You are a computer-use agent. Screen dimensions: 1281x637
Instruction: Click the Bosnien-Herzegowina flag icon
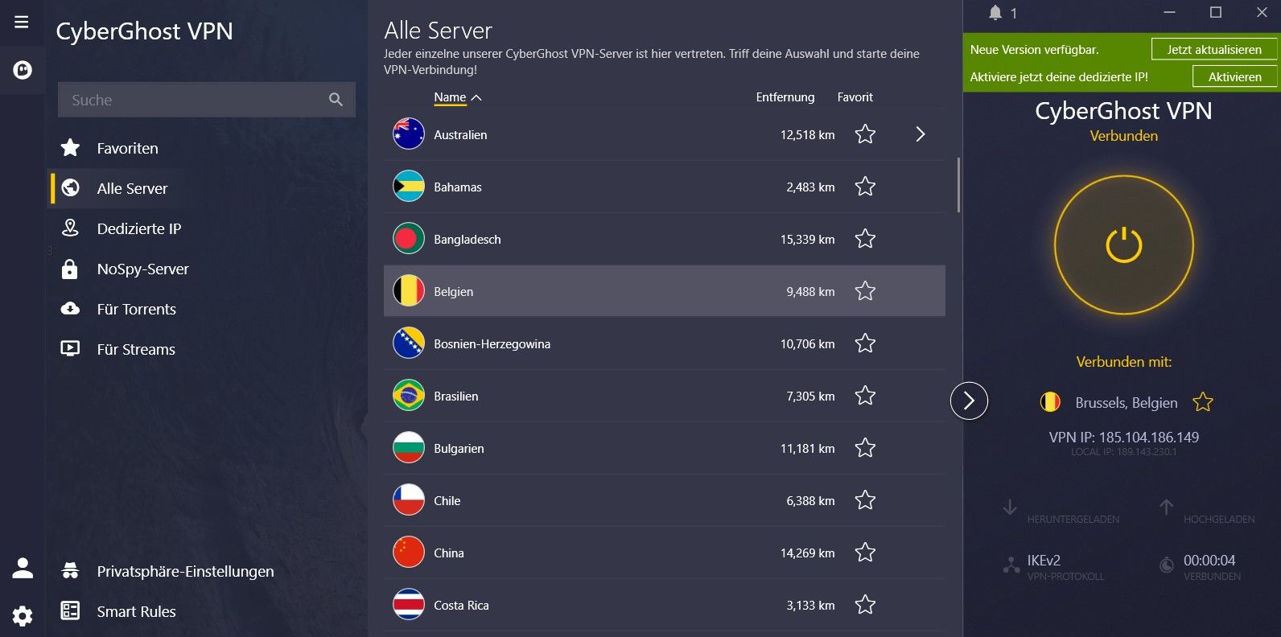(409, 343)
